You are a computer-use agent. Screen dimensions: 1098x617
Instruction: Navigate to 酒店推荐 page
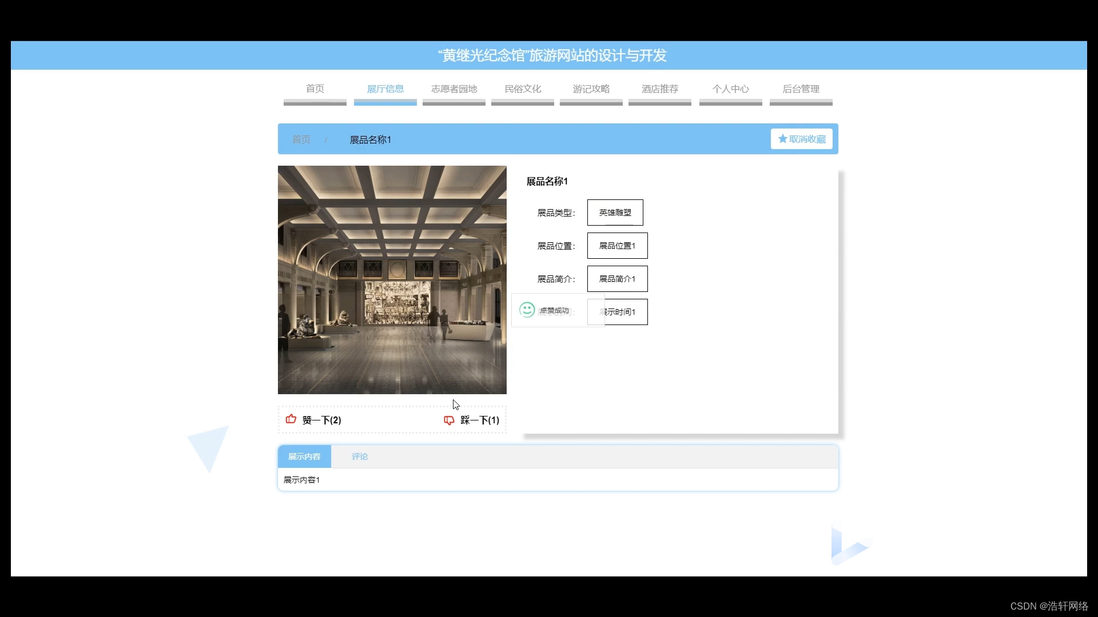coord(659,89)
